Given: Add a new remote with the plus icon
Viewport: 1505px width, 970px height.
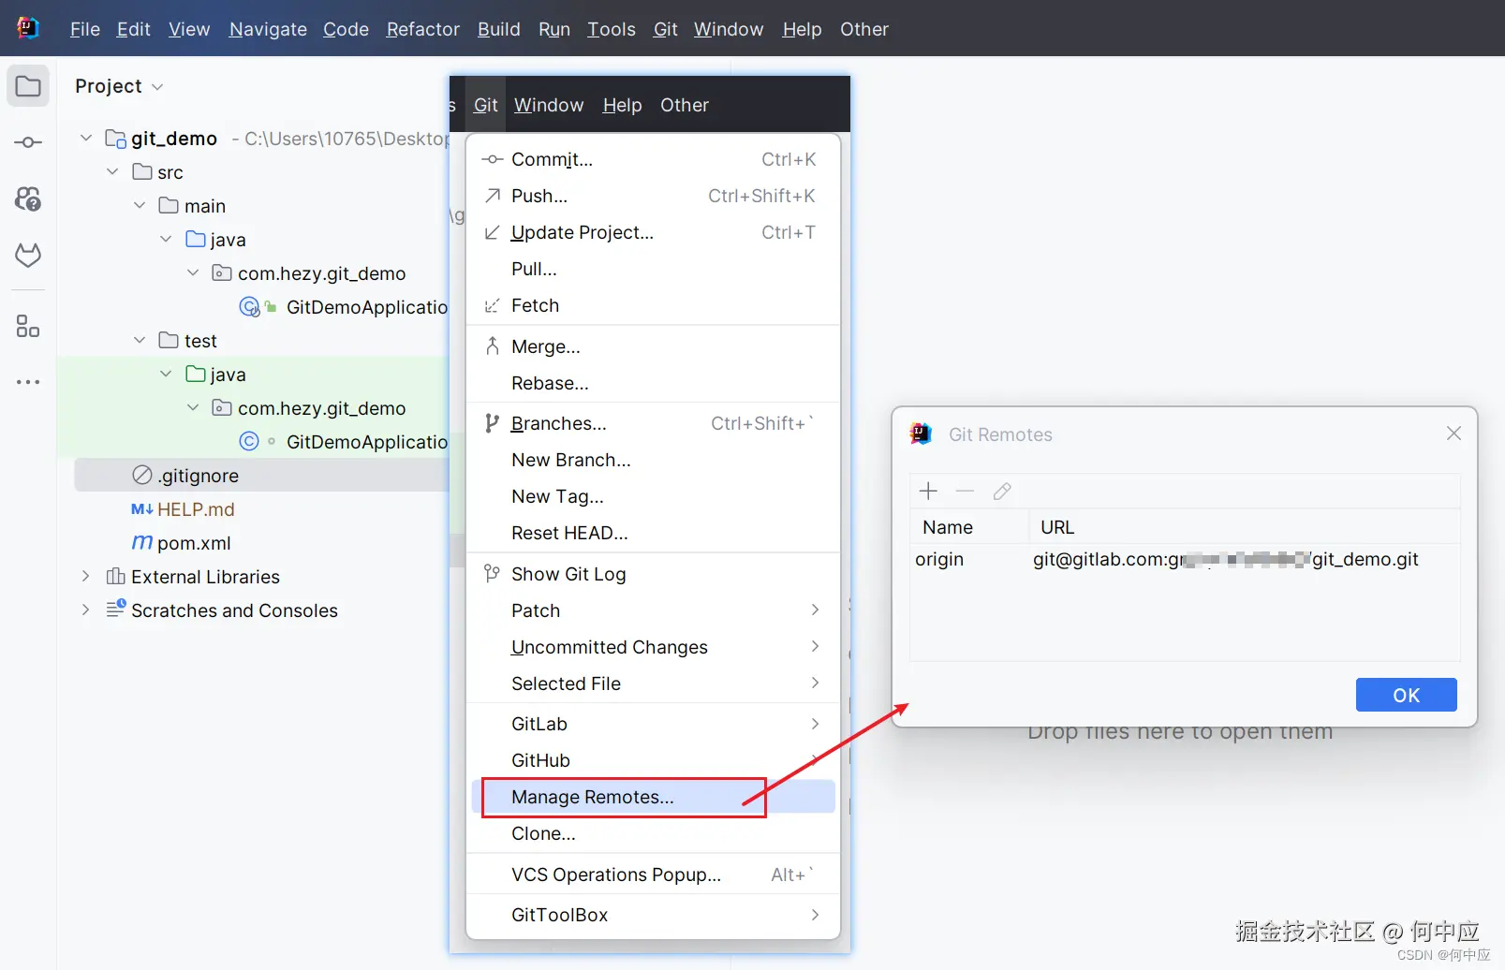Looking at the screenshot, I should tap(928, 492).
